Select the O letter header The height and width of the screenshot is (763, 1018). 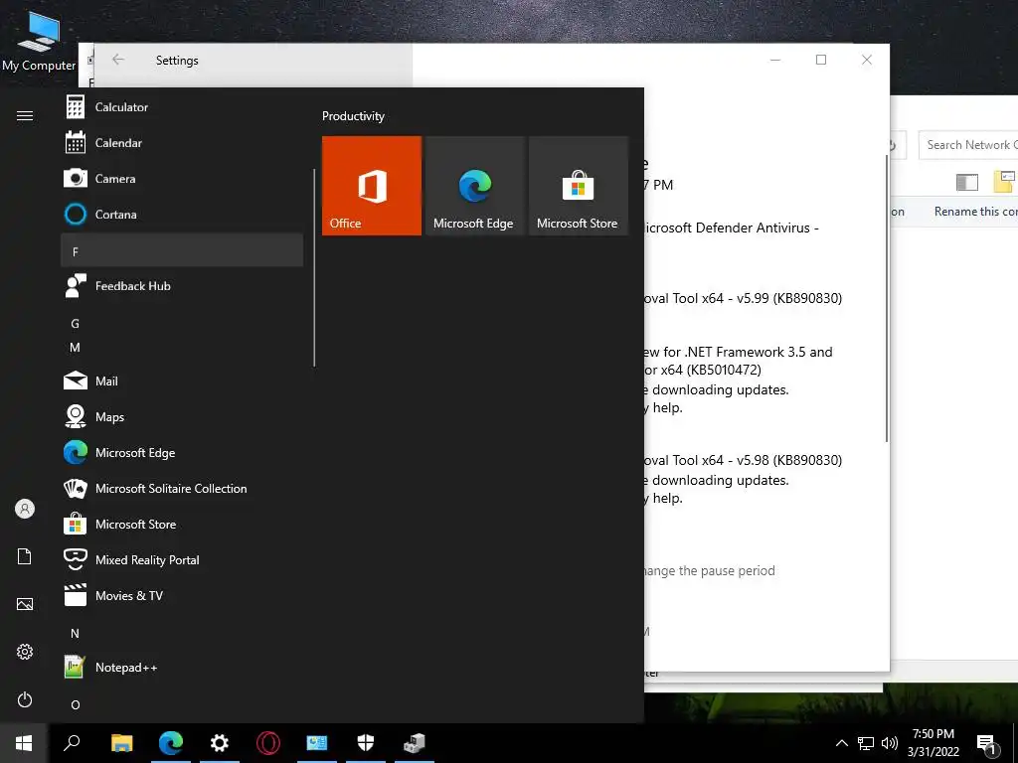tap(76, 704)
